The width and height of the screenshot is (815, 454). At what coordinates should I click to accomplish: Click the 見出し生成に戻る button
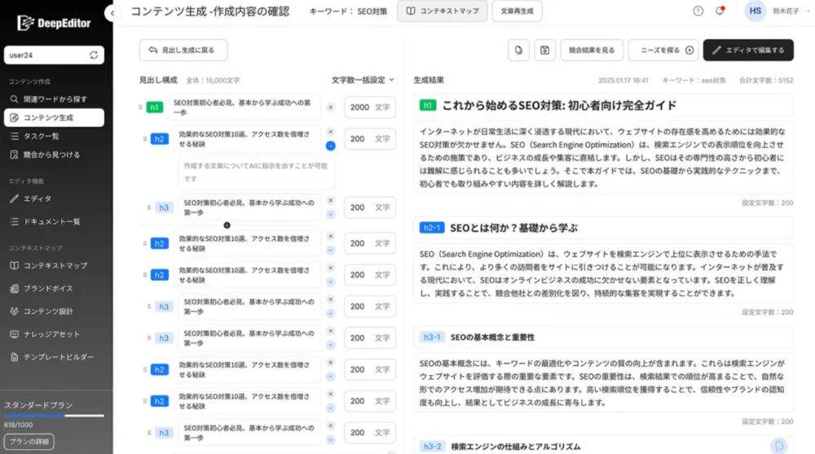click(x=183, y=50)
